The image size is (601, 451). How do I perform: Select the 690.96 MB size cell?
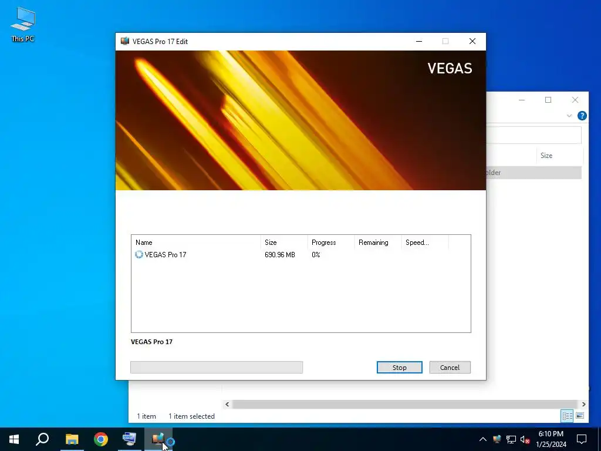coord(280,255)
